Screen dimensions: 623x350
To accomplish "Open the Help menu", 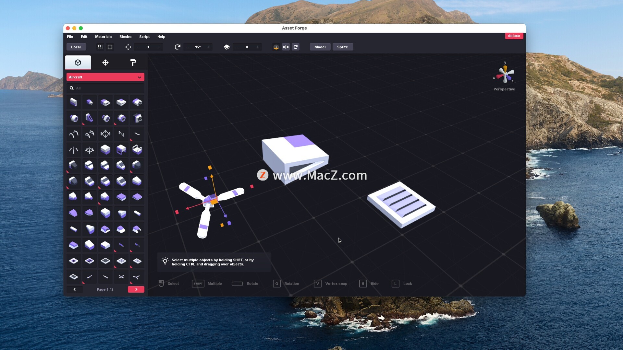I will pyautogui.click(x=161, y=37).
